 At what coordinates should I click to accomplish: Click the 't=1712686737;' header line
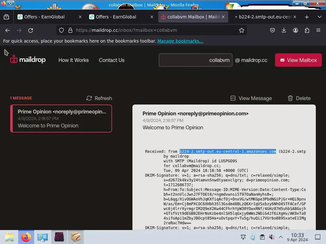[178, 185]
